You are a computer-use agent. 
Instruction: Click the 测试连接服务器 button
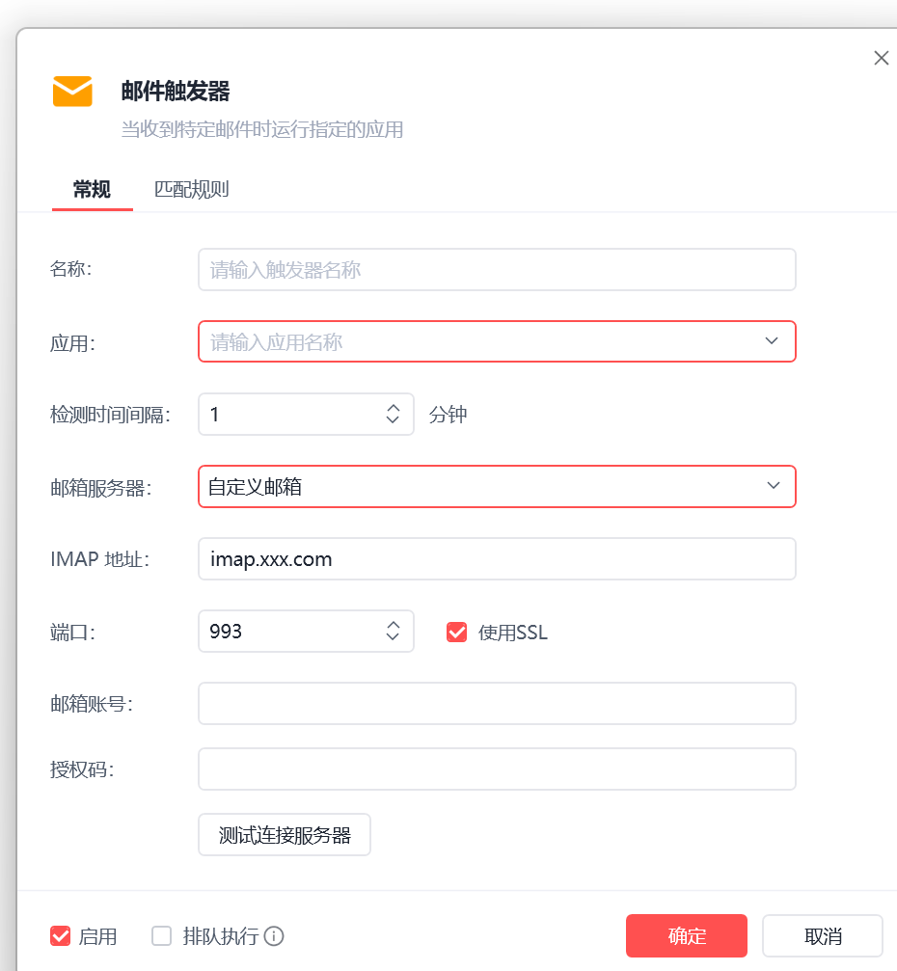(285, 835)
